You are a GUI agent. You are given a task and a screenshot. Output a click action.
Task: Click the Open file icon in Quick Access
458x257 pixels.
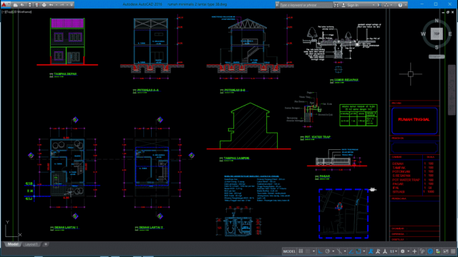[22, 5]
